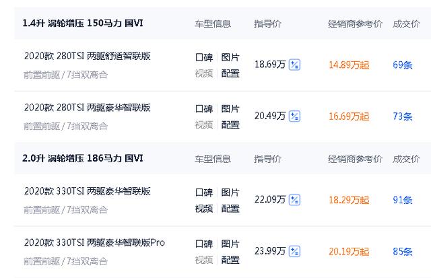This screenshot has height=278, width=431.
Task: Click the 73条 transaction price link
Action: click(x=402, y=116)
